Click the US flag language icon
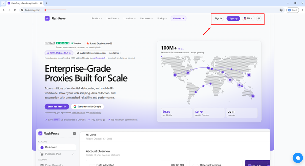 [x=245, y=19]
